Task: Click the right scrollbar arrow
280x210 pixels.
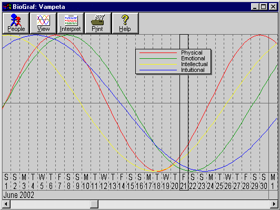Action: pyautogui.click(x=274, y=204)
